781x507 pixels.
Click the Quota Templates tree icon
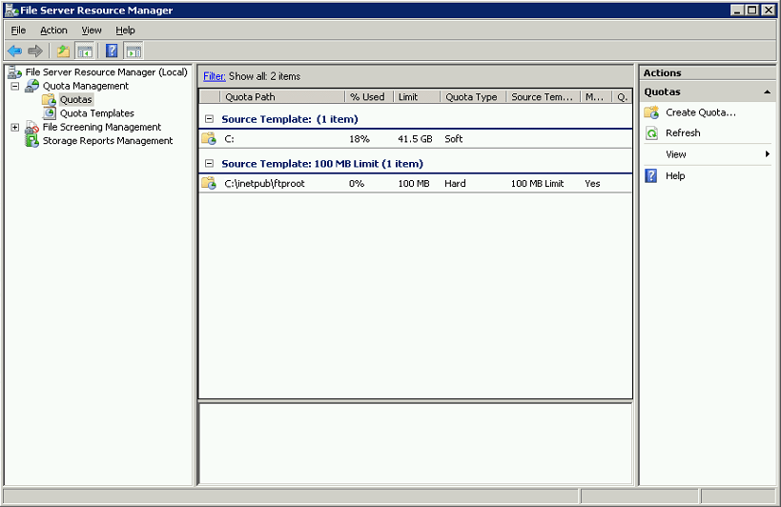point(49,113)
